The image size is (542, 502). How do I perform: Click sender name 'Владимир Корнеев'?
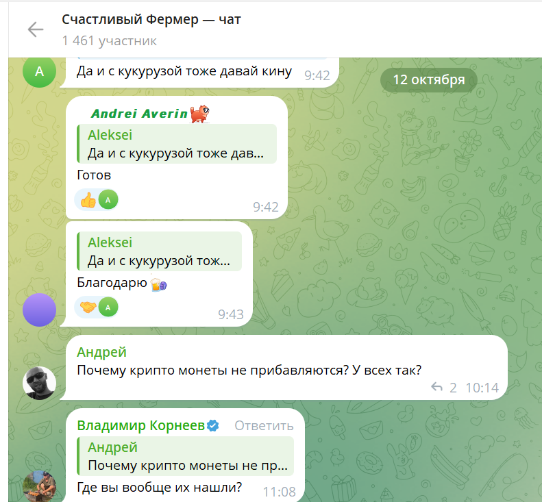pos(141,425)
